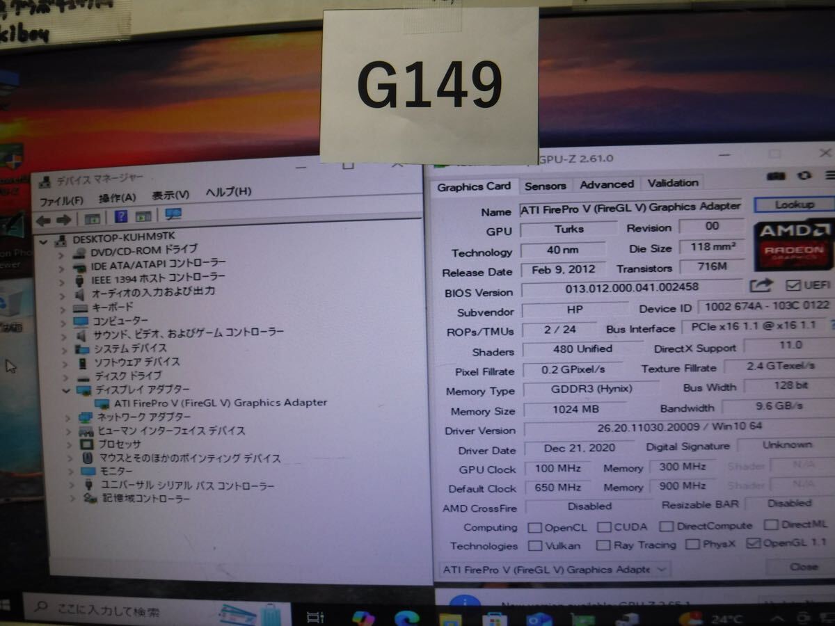This screenshot has height=626, width=835.
Task: Launch Microsoft Edge from the taskbar
Action: [x=406, y=618]
